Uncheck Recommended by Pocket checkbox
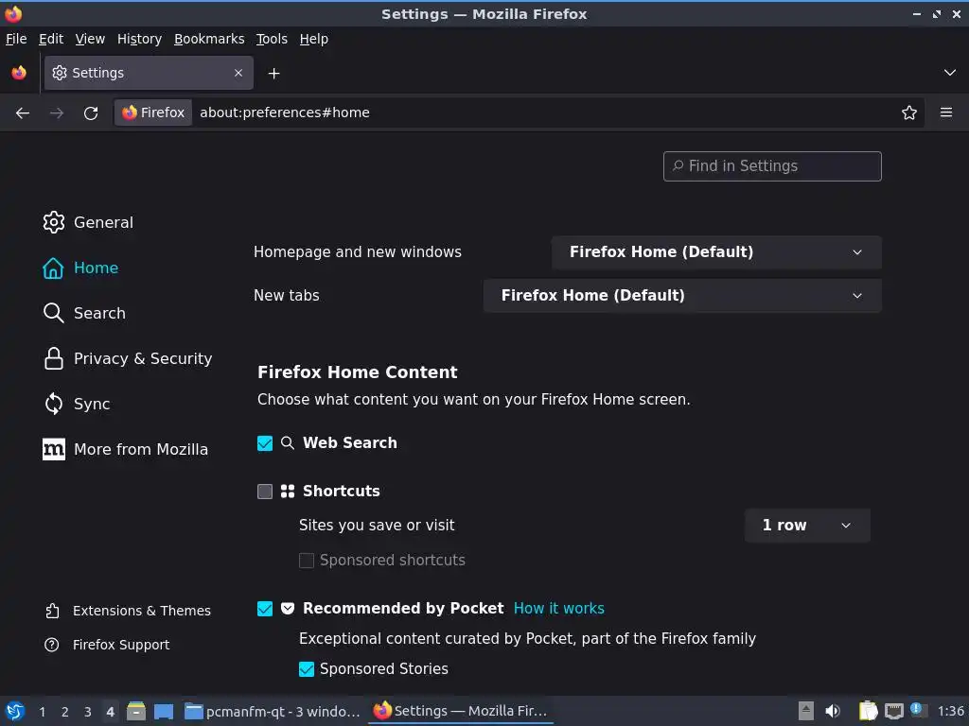 [x=265, y=609]
